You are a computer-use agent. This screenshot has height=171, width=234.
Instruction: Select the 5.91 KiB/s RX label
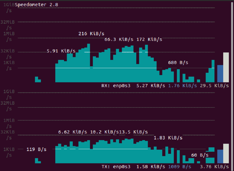point(61,51)
